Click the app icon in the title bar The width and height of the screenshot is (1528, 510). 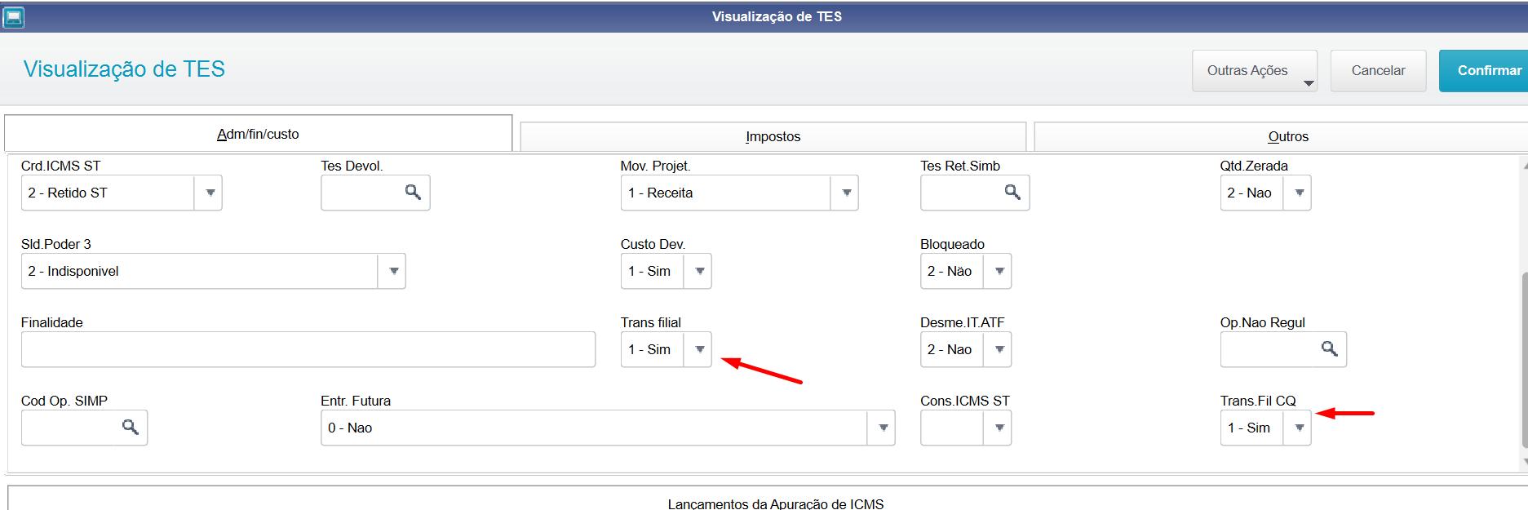point(14,16)
